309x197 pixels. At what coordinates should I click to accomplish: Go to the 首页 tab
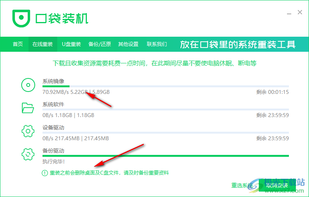point(18,44)
